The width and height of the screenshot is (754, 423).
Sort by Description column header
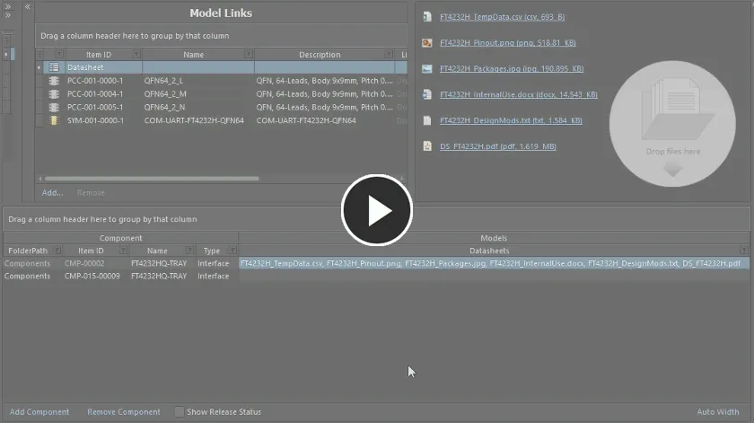[320, 55]
